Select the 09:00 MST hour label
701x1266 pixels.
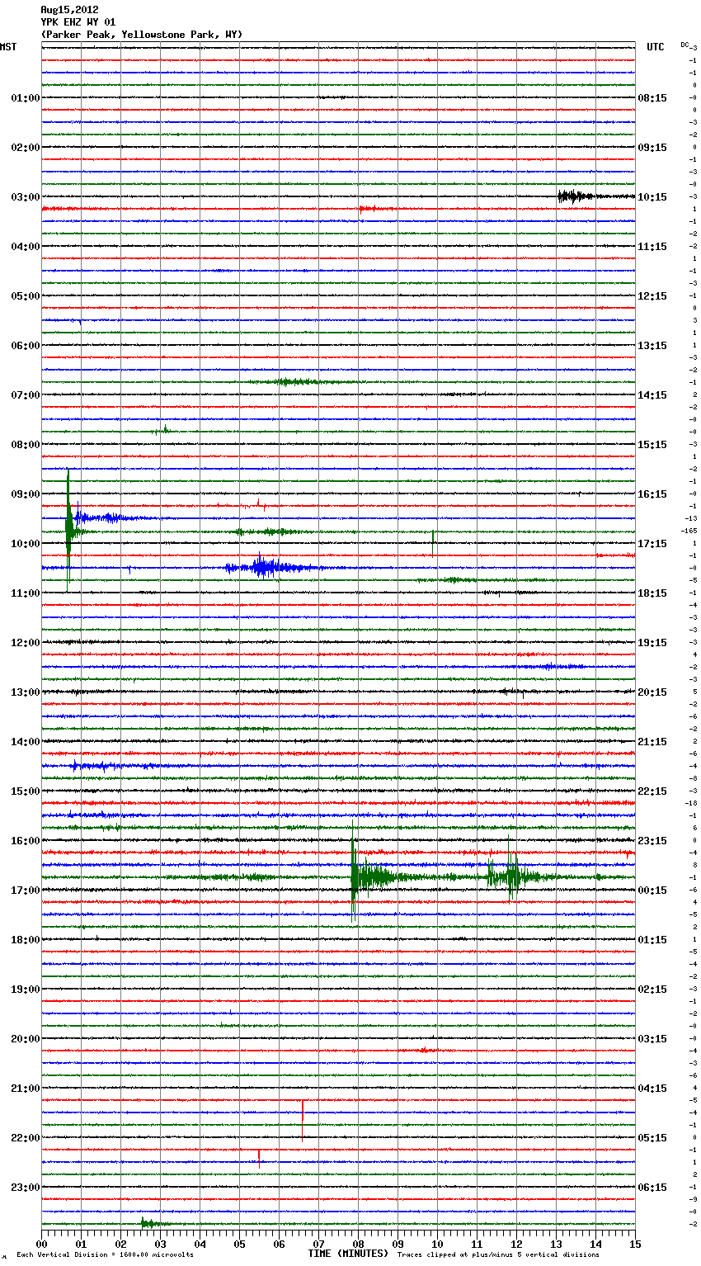coord(25,494)
